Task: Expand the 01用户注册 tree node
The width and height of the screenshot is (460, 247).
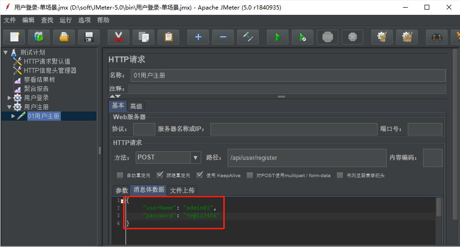Action: (x=13, y=116)
